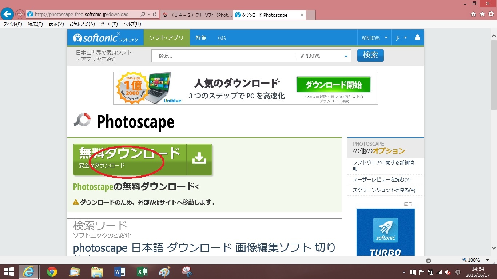Screen dimensions: 497x279
Task: Click the muted speaker volume tray icon
Action: (x=448, y=272)
